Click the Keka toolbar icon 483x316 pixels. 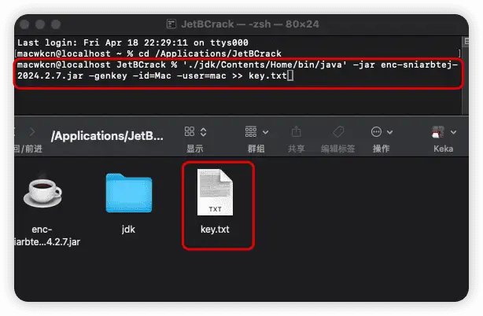tap(438, 132)
